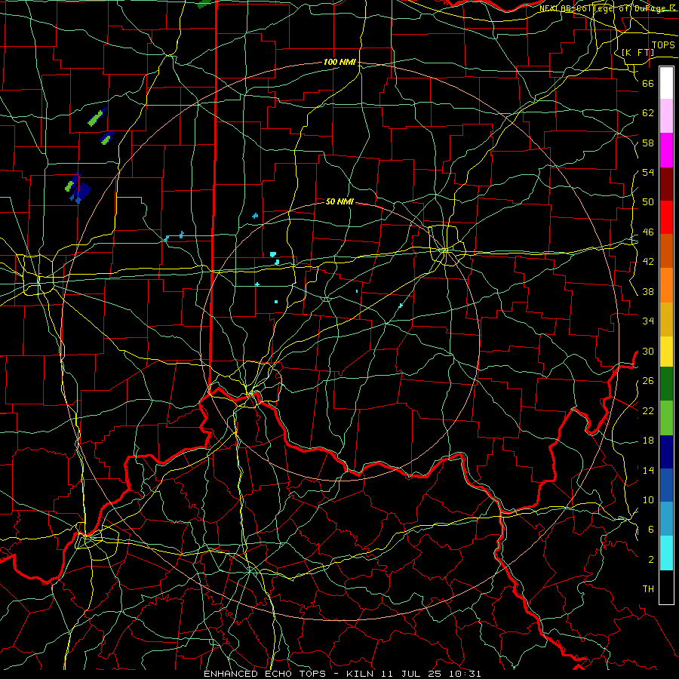Click the '10:31' timestamp in the caption
This screenshot has width=679, height=679.
click(x=465, y=674)
